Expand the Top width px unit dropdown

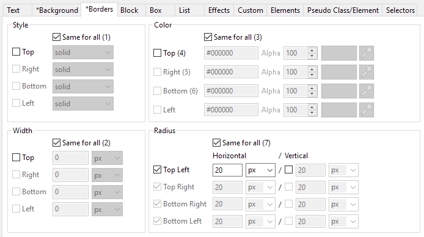[x=107, y=158]
